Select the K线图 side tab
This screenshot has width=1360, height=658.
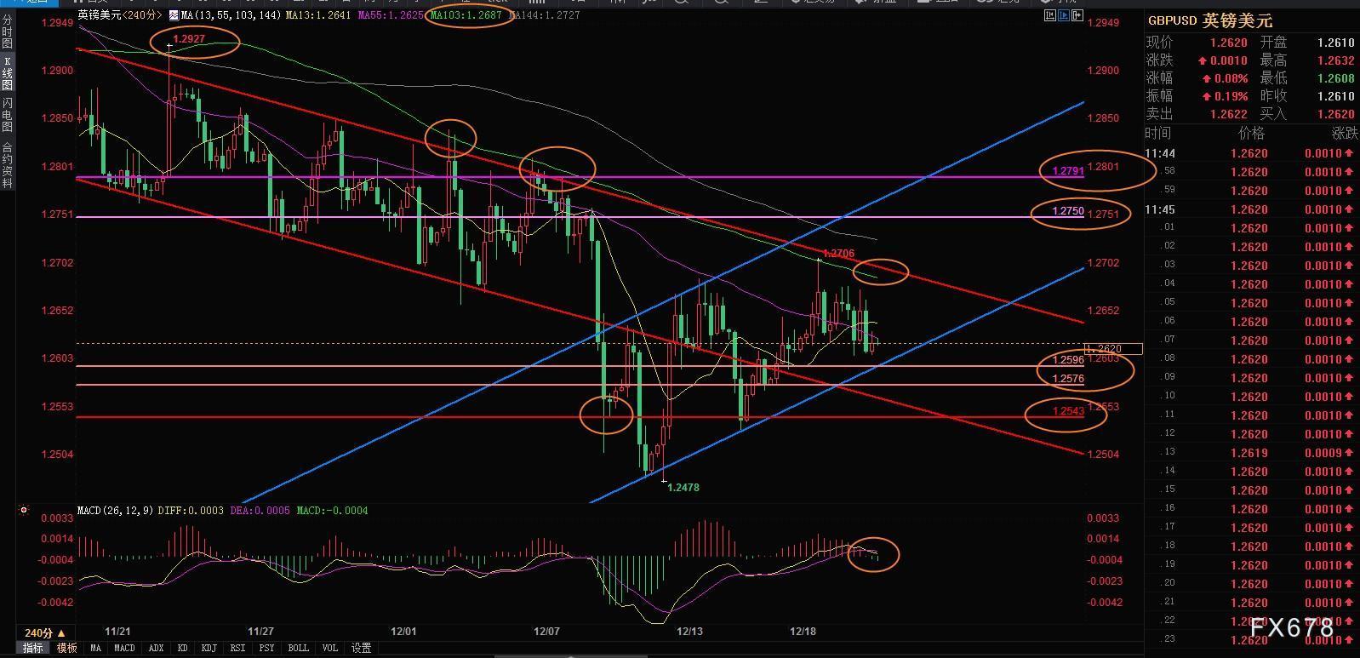7,73
